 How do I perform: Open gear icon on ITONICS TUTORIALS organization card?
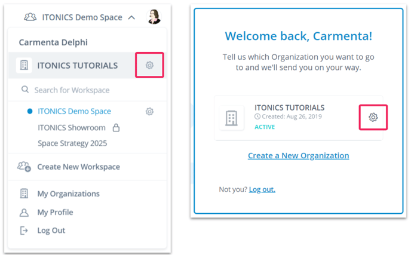point(373,117)
